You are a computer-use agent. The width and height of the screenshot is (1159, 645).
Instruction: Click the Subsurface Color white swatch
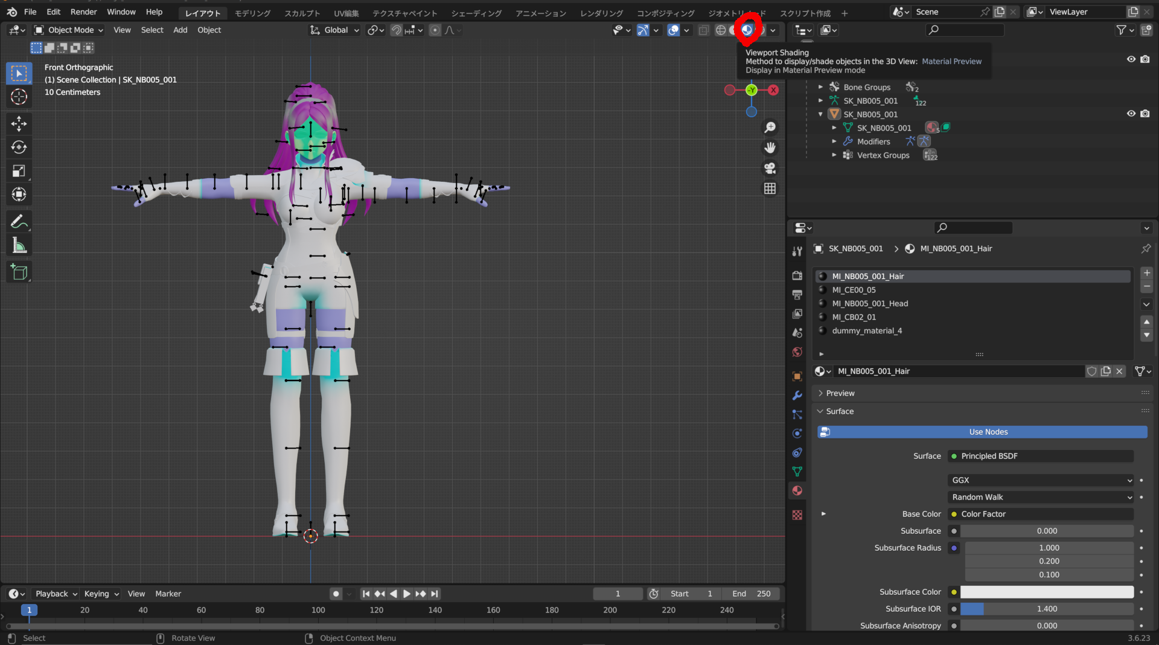1047,592
